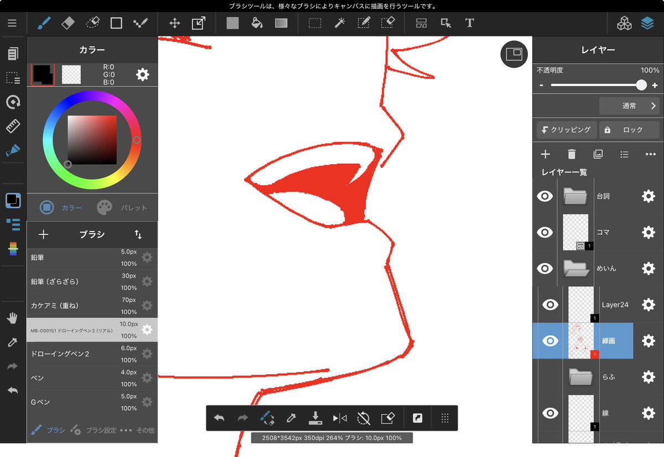Toggle visibility of コマ layer
This screenshot has width=664, height=457.
(x=545, y=233)
